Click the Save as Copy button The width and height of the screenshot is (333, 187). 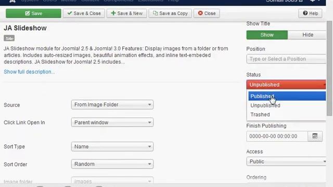click(170, 14)
